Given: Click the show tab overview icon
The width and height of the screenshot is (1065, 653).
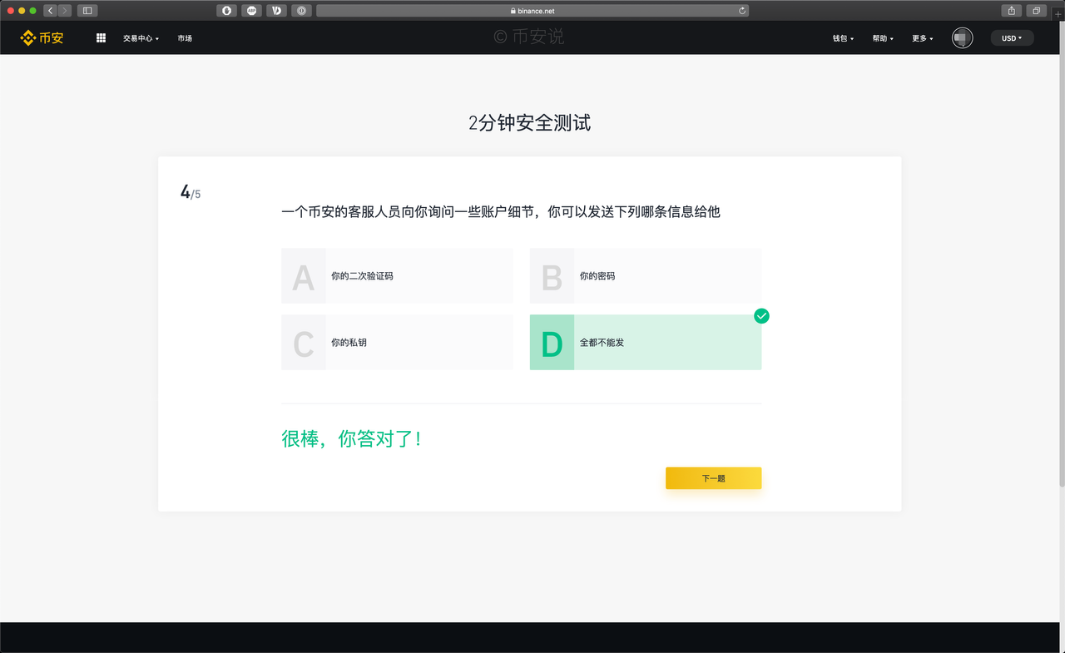Looking at the screenshot, I should pos(1037,11).
